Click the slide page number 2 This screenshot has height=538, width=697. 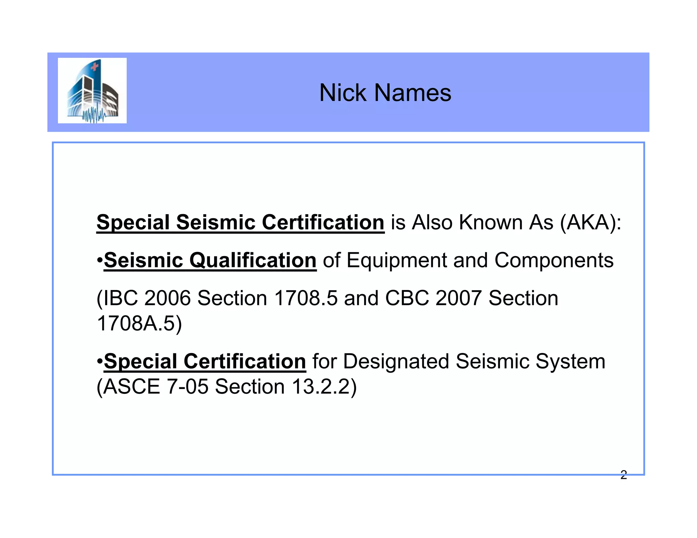coord(623,475)
